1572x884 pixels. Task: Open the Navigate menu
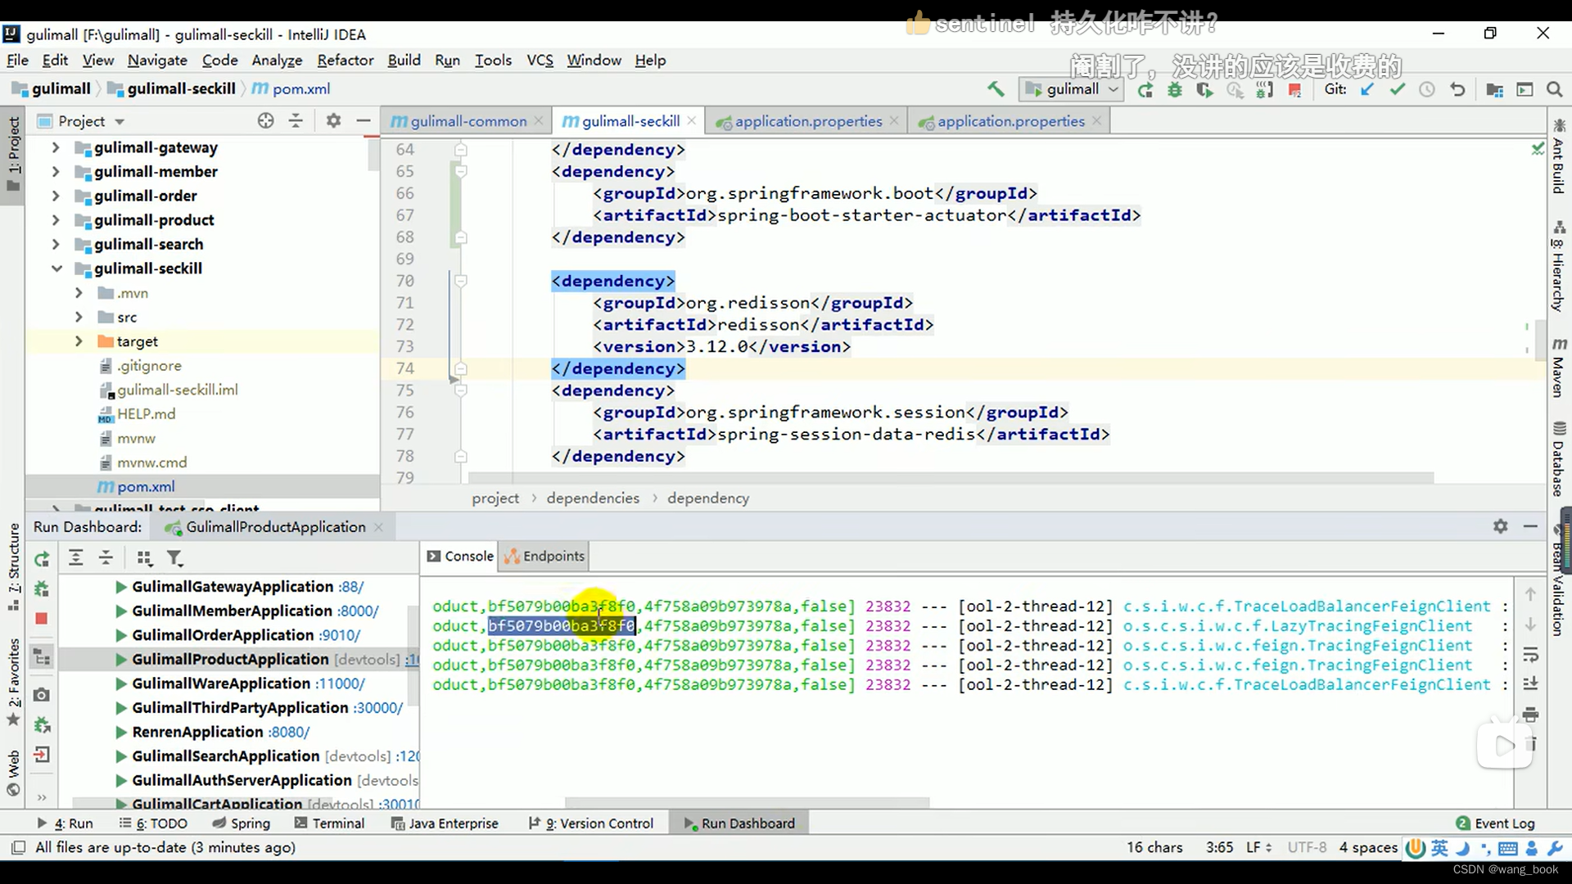pos(157,60)
